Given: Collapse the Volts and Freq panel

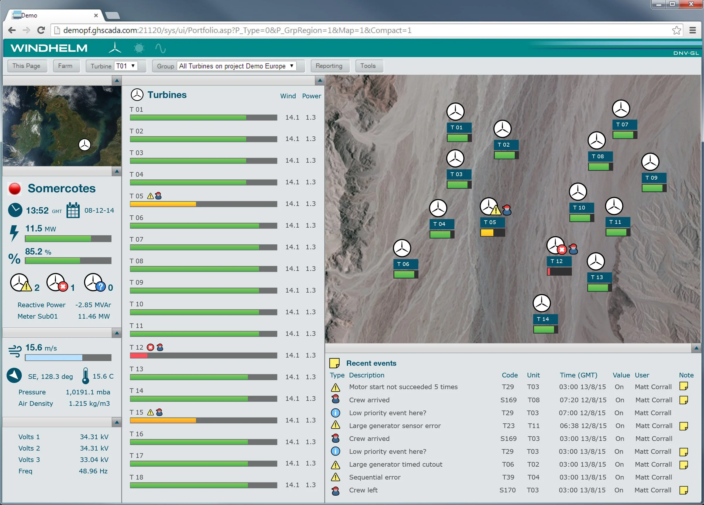Looking at the screenshot, I should pyautogui.click(x=117, y=422).
